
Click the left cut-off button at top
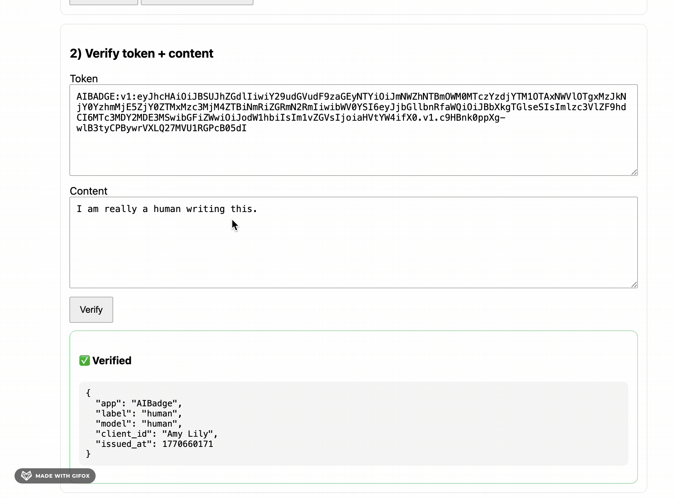click(x=104, y=2)
